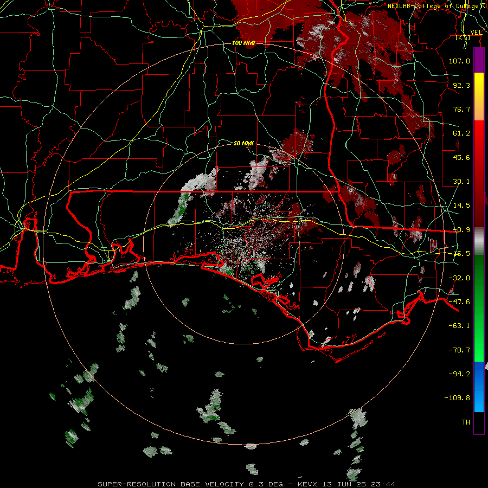Pick the blue segment of the velocity color bar
The height and width of the screenshot is (488, 488).
[479, 387]
